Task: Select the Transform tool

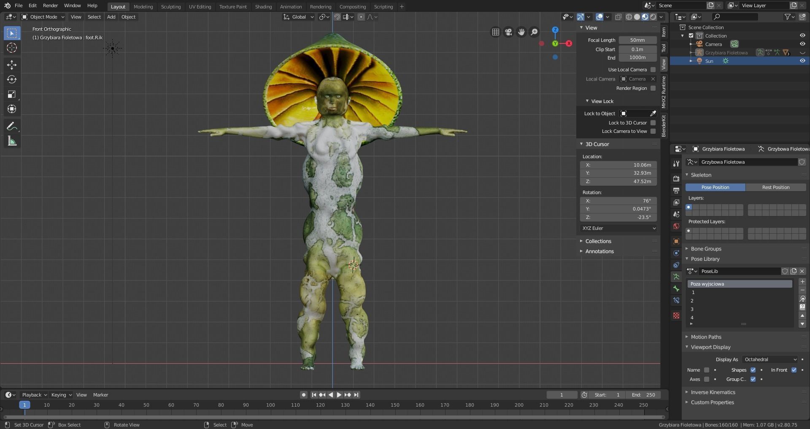Action: point(12,109)
